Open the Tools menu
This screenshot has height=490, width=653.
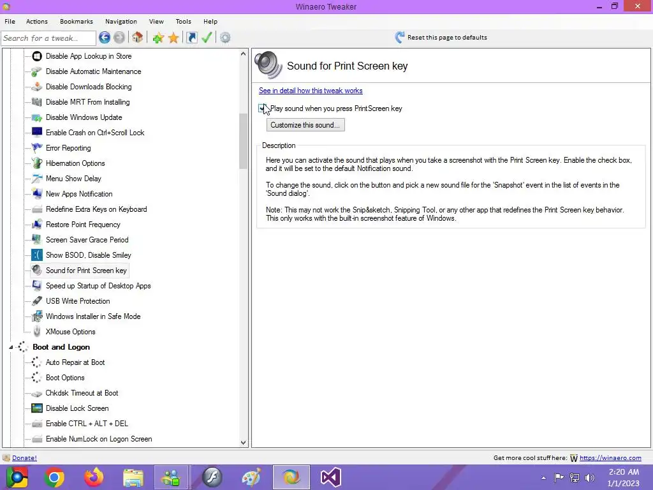184,21
